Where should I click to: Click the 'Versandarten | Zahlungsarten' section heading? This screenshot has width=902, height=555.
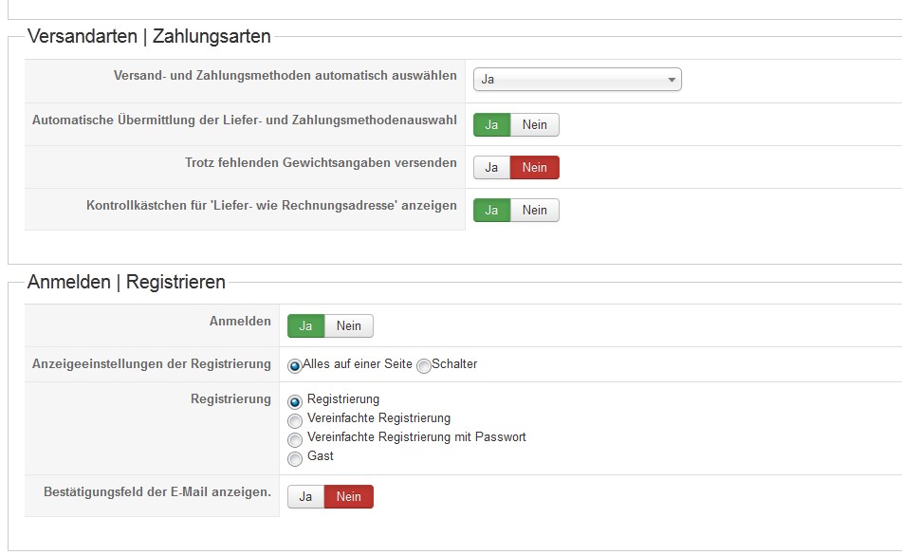149,37
